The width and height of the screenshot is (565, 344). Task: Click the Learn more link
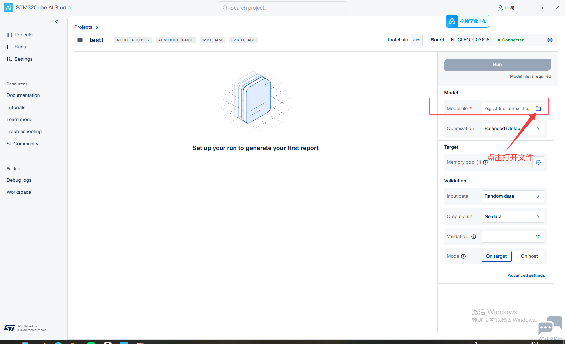pos(19,120)
